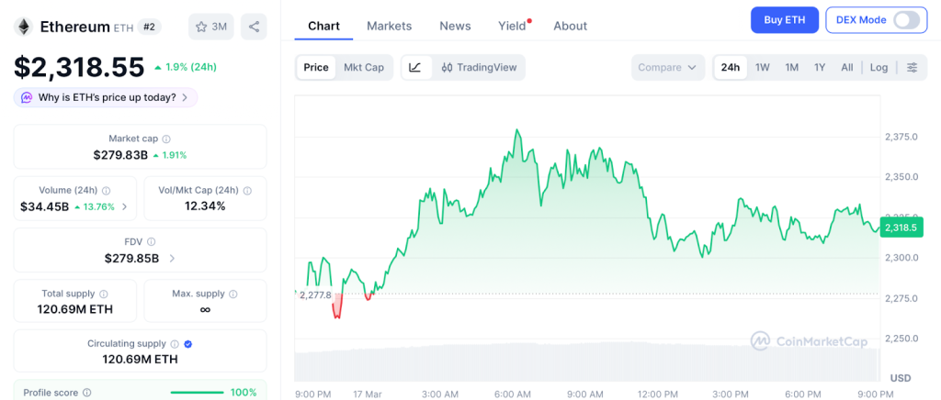941x400 pixels.
Task: Click the Buy ETH button
Action: tap(784, 20)
